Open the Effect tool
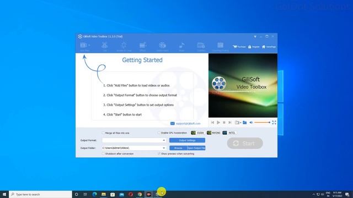353x198 pixels. [143, 46]
